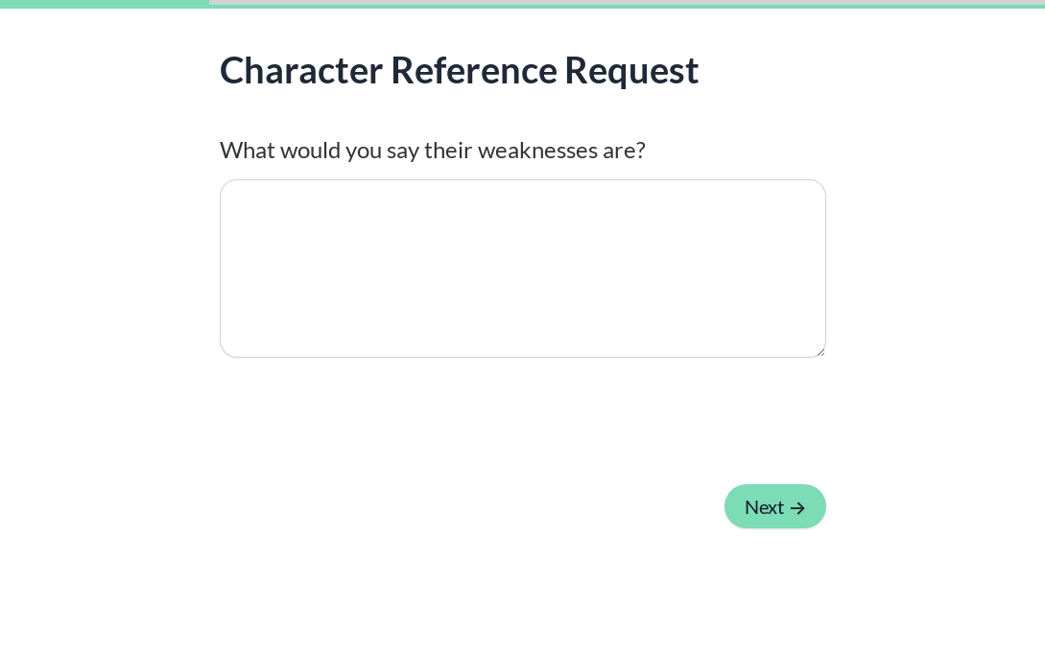Click the resize handle at the textarea corner
The height and width of the screenshot is (653, 1045).
tap(821, 353)
